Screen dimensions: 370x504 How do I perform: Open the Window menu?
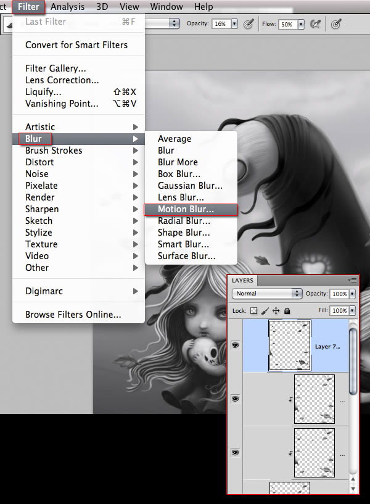click(166, 7)
